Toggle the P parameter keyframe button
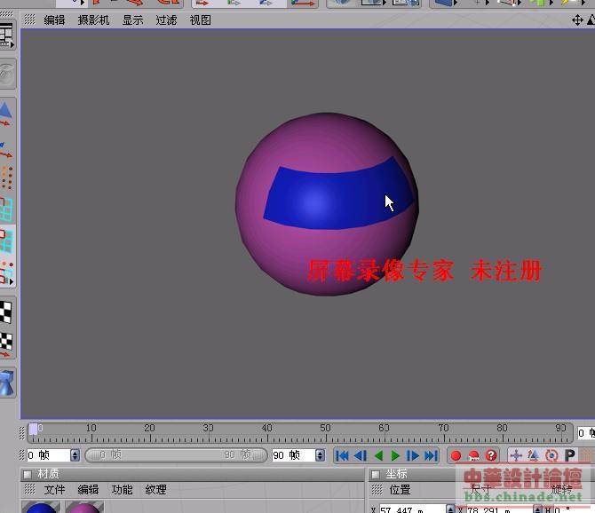This screenshot has height=513, width=595. (x=570, y=455)
